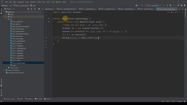This screenshot has height=105, width=187.
Task: Click the errors indicator with red icon
Action: point(169,12)
